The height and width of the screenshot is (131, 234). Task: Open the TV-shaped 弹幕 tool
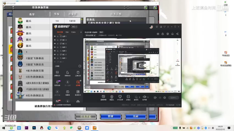(68, 93)
